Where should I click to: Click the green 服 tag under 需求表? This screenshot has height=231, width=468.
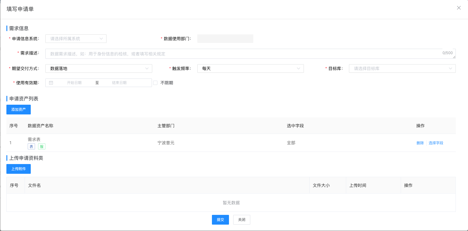click(x=42, y=146)
